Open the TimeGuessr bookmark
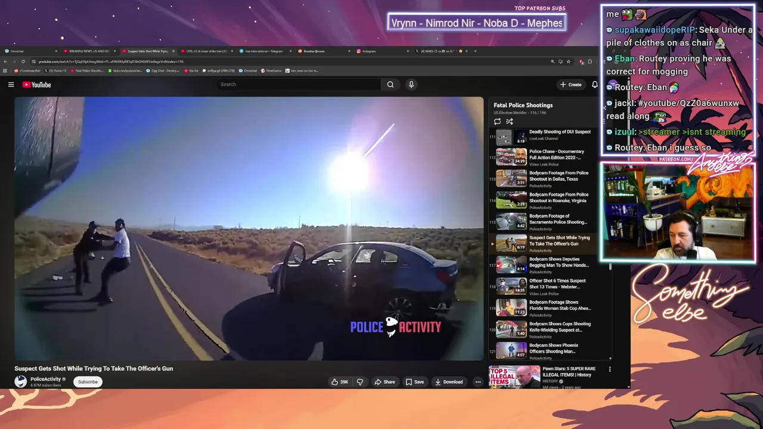763x429 pixels. point(271,71)
